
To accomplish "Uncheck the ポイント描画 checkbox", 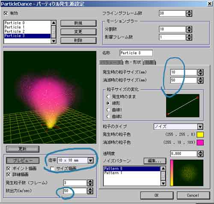I will (8, 169).
